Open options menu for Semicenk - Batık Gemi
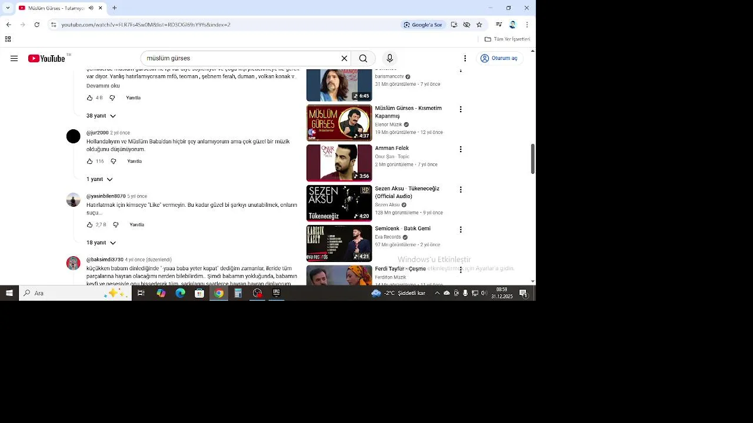The image size is (753, 423). click(461, 230)
